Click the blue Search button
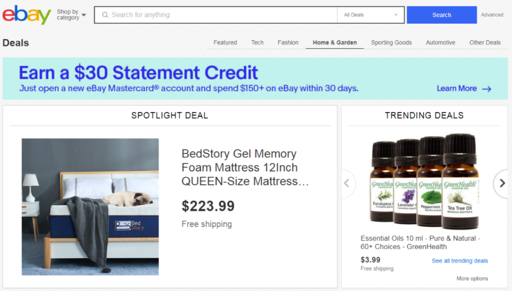This screenshot has width=512, height=291. [x=441, y=15]
